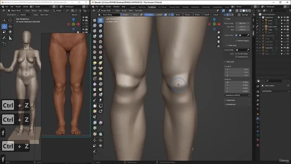Select the body cutted object in outliner
This screenshot has width=291, height=164.
coord(272,27)
